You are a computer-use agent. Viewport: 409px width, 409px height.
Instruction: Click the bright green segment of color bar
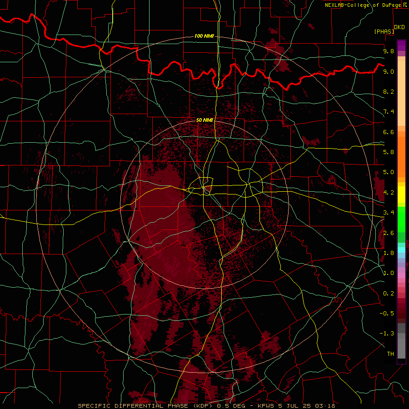(401, 219)
